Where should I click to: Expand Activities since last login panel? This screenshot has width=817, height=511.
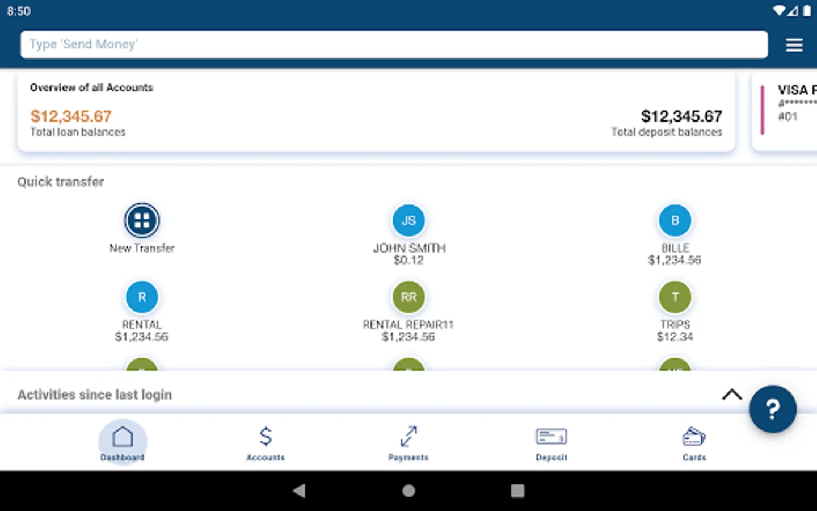click(x=732, y=394)
